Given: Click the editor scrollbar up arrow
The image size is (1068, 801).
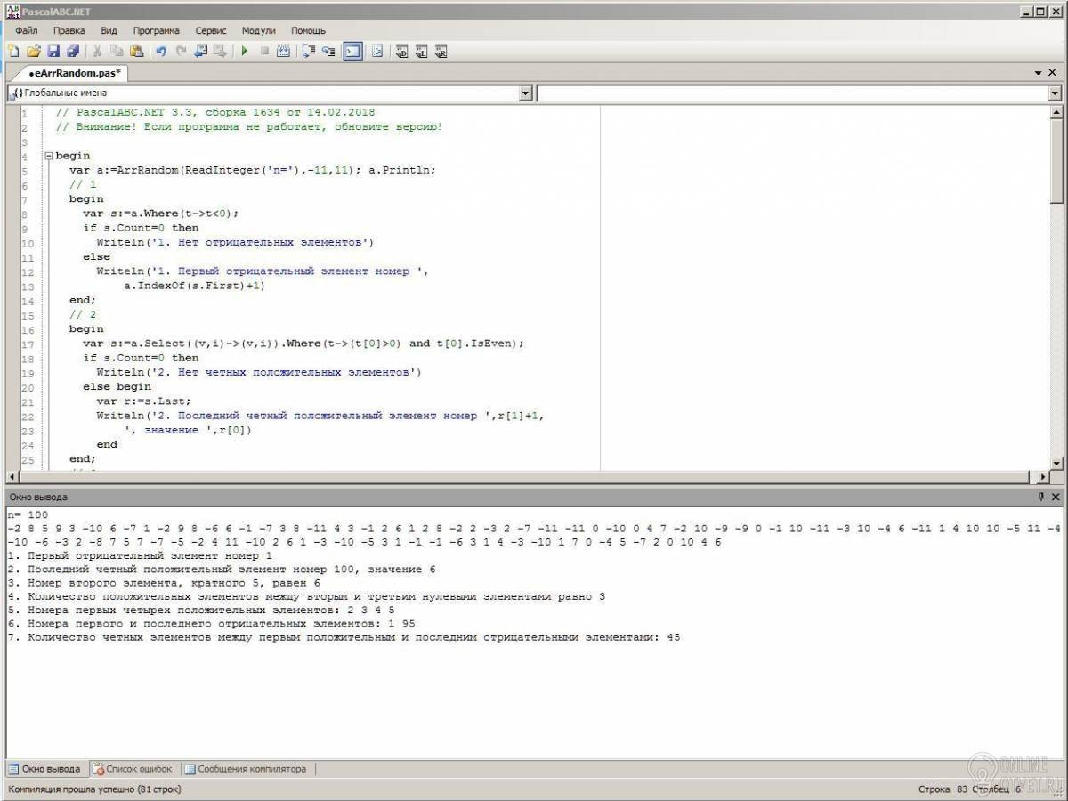Looking at the screenshot, I should point(1056,111).
